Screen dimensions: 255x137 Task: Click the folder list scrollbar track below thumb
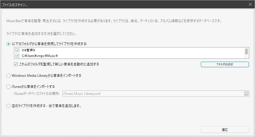pyautogui.click(x=246, y=57)
